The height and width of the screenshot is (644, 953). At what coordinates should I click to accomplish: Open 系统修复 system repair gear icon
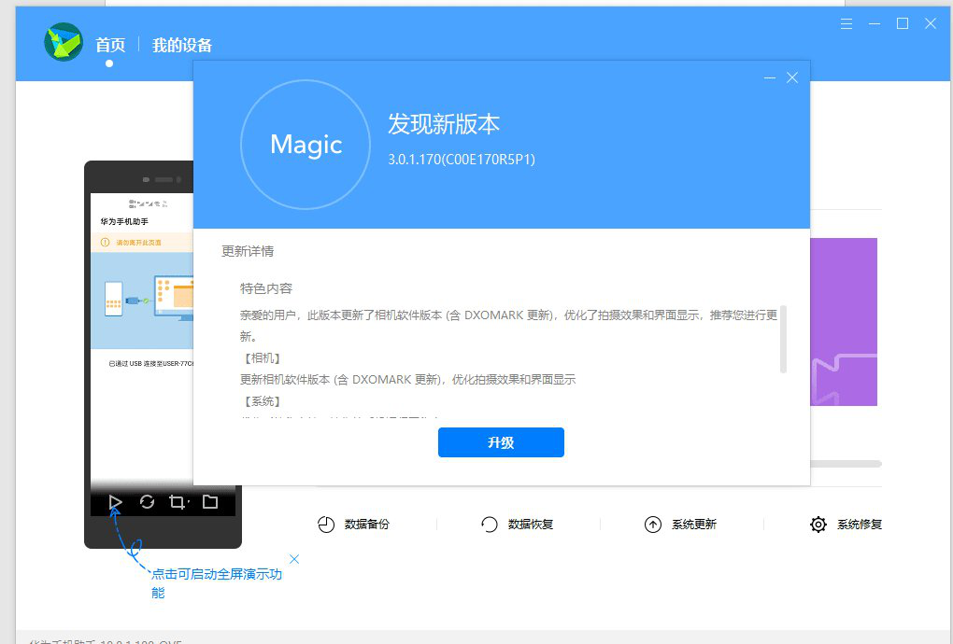pyautogui.click(x=818, y=525)
